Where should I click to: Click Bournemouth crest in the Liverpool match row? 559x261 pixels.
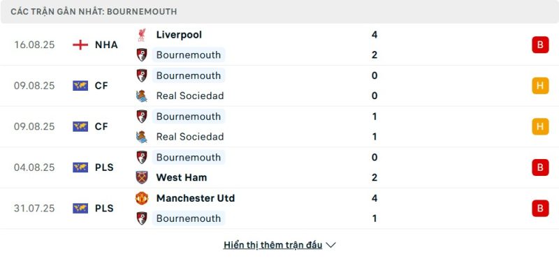[142, 55]
